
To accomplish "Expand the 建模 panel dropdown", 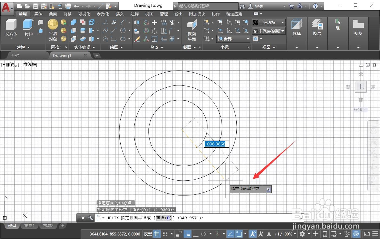I will tap(23, 47).
